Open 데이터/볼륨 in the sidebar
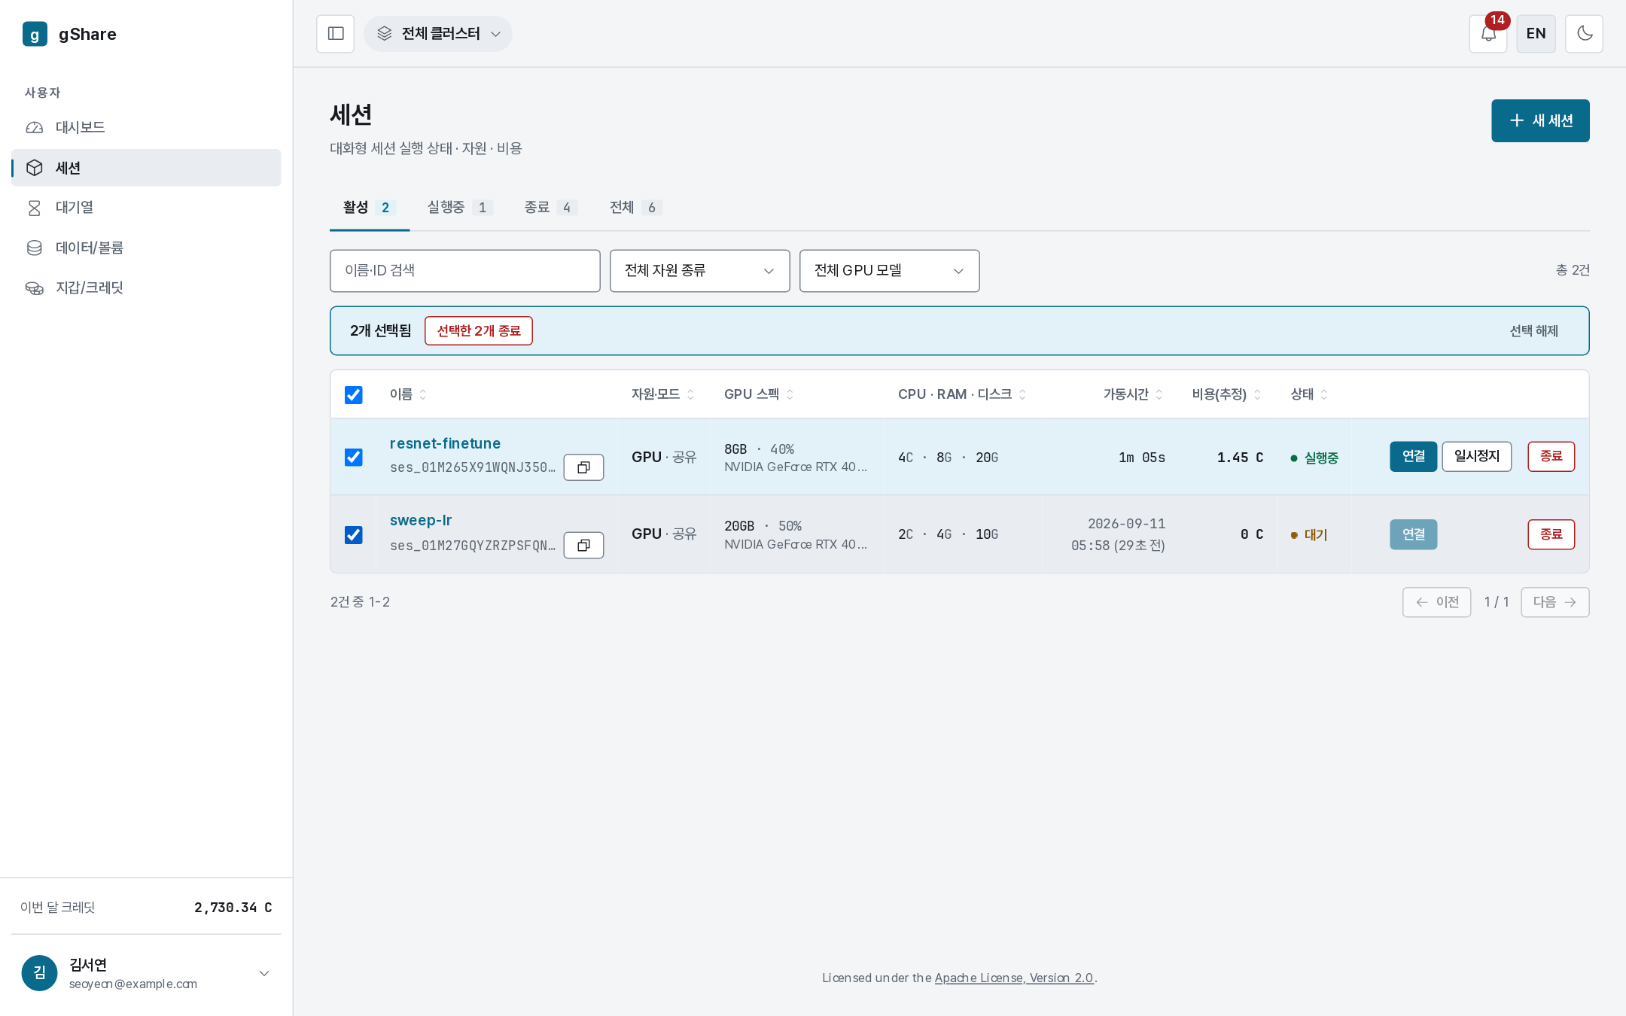 pyautogui.click(x=146, y=248)
